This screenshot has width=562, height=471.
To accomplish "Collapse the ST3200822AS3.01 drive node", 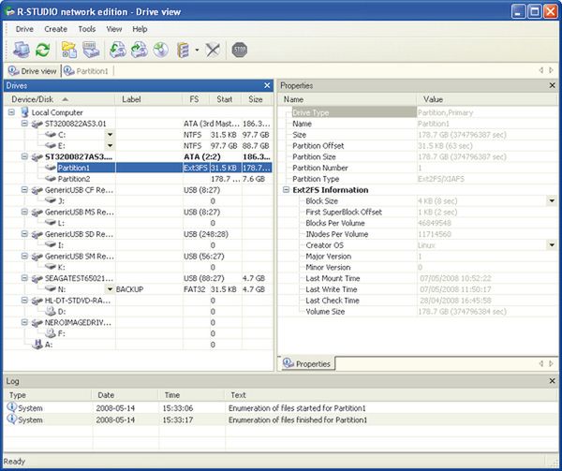I will [24, 124].
